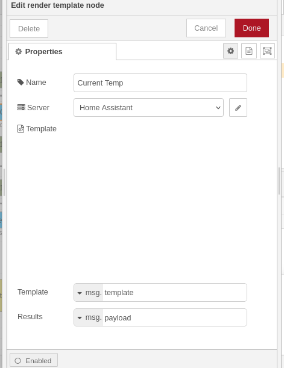Image resolution: width=284 pixels, height=368 pixels.
Task: Click the Results label
Action: (30, 317)
